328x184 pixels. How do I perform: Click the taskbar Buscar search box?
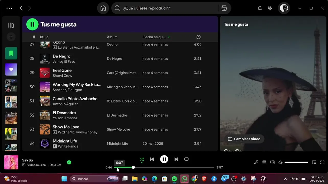tap(95, 179)
